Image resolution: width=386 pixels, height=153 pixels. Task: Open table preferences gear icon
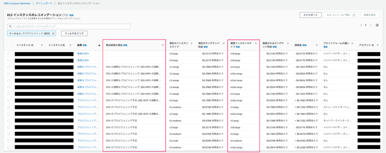click(377, 25)
